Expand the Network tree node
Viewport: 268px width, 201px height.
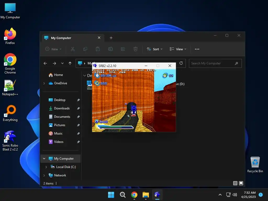[x=44, y=175]
